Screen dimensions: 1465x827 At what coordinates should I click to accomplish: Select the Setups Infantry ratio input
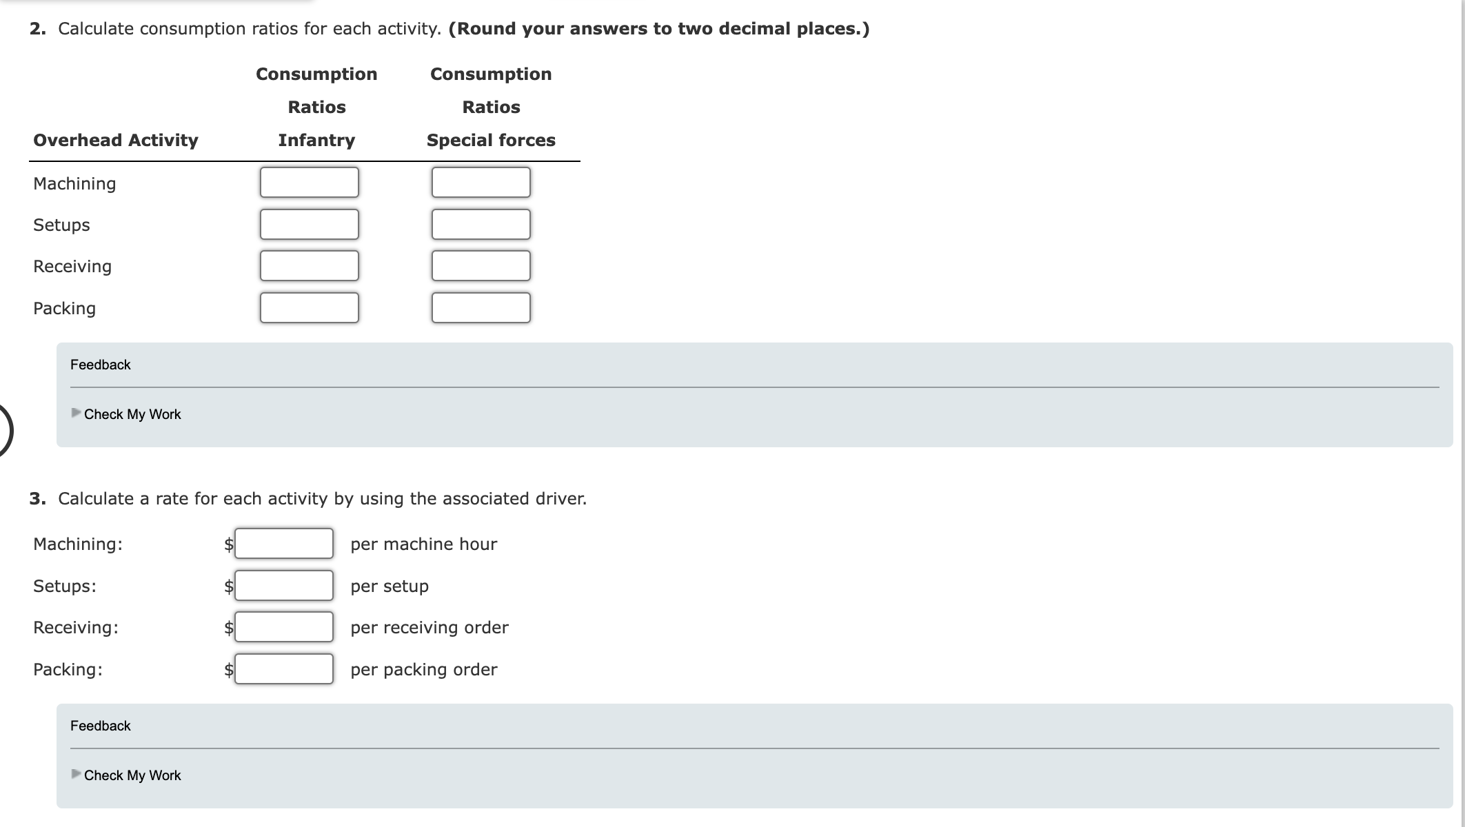(x=309, y=223)
